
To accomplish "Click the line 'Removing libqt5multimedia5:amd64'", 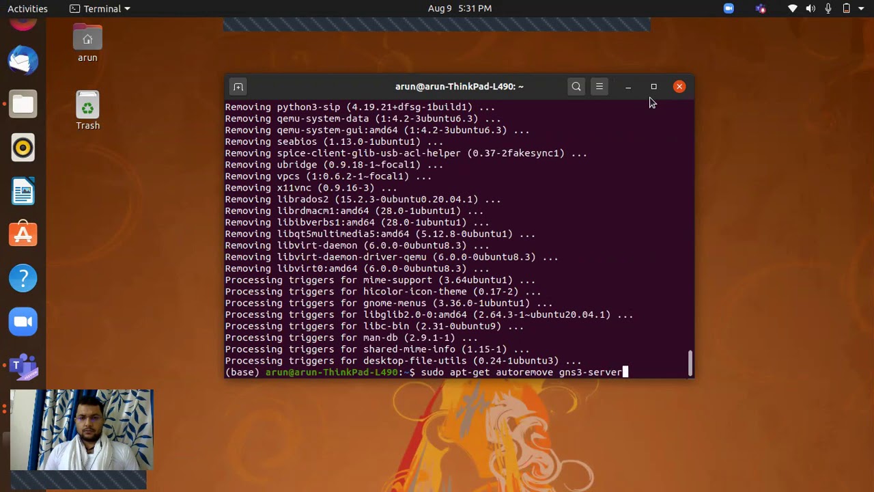I will pos(380,234).
